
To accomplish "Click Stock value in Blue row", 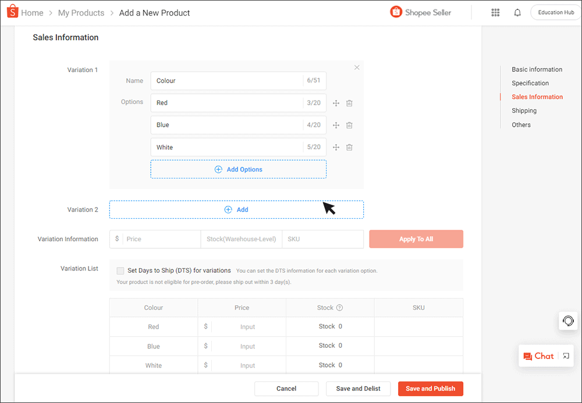I will (331, 345).
